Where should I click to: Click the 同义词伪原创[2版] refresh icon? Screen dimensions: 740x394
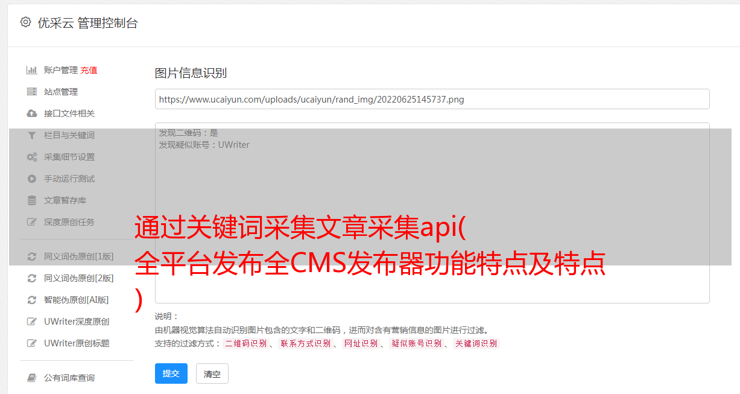[32, 278]
